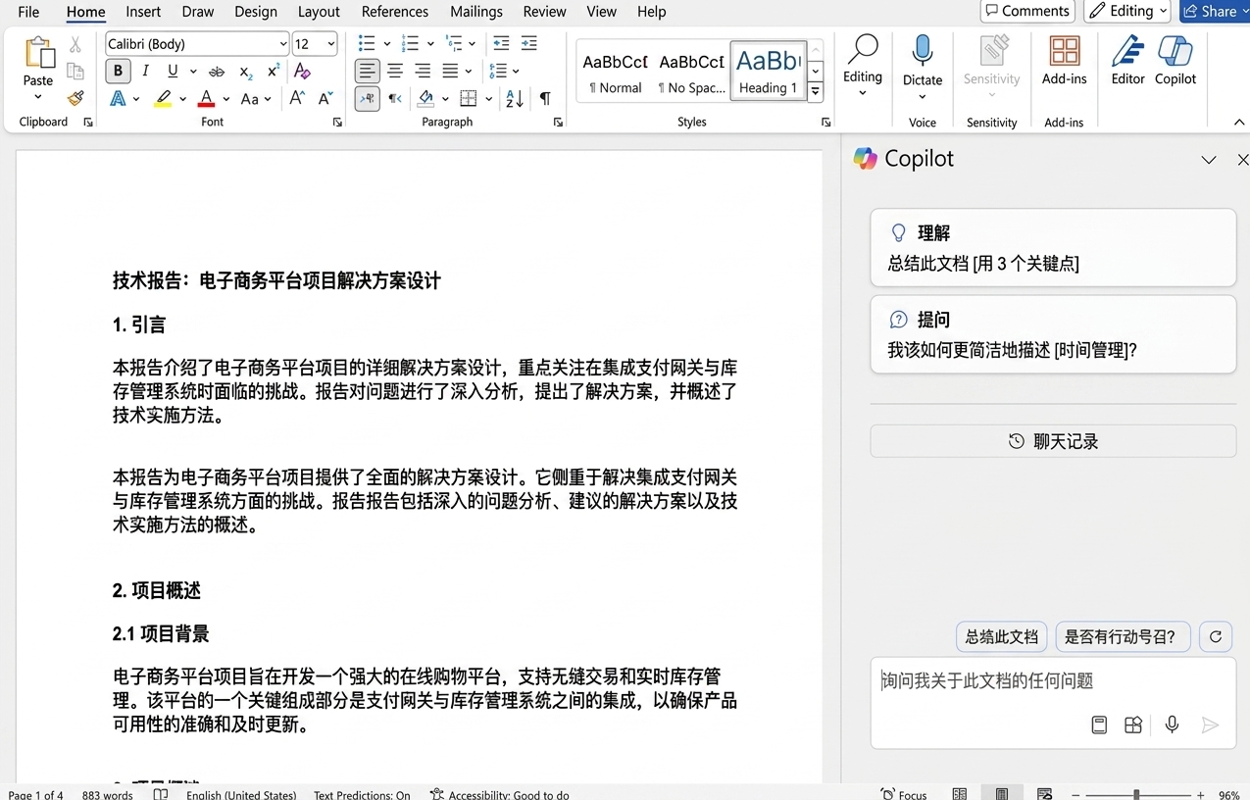Open the File menu

pyautogui.click(x=29, y=12)
